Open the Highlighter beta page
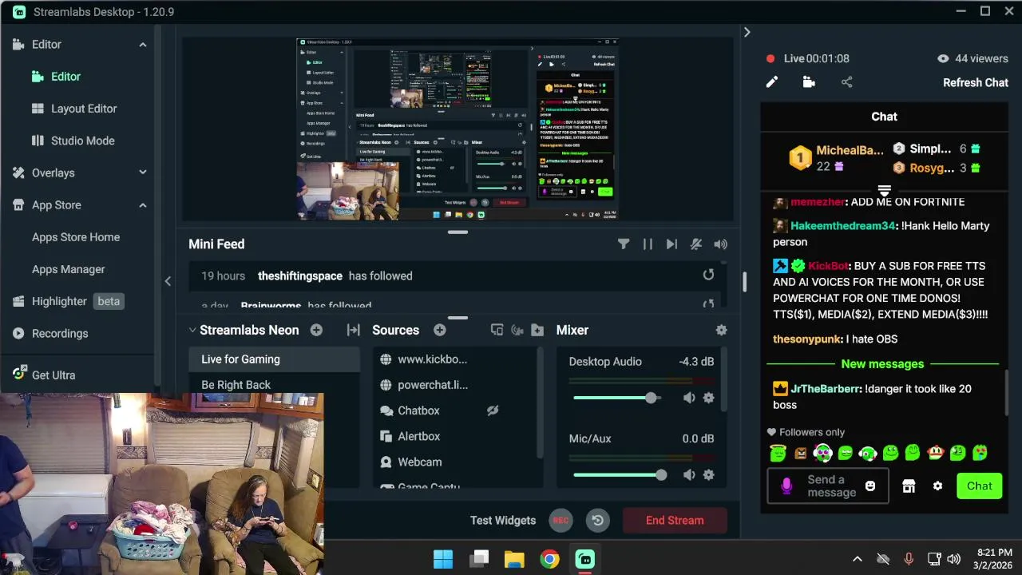The image size is (1022, 575). click(x=67, y=301)
